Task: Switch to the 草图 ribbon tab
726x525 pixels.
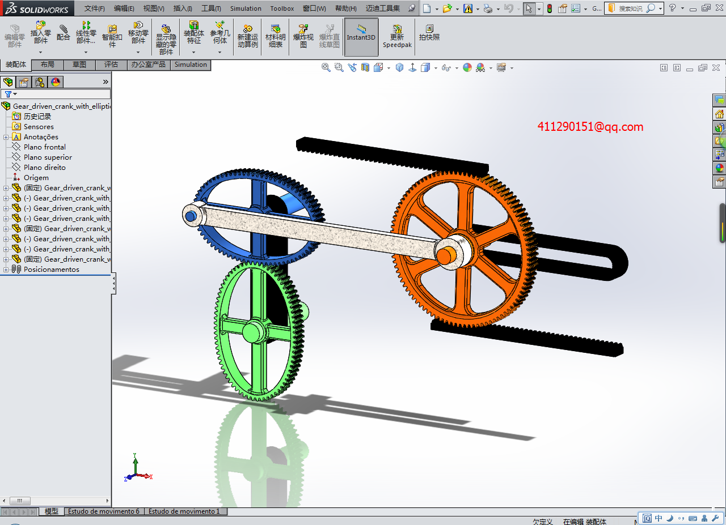Action: tap(79, 65)
